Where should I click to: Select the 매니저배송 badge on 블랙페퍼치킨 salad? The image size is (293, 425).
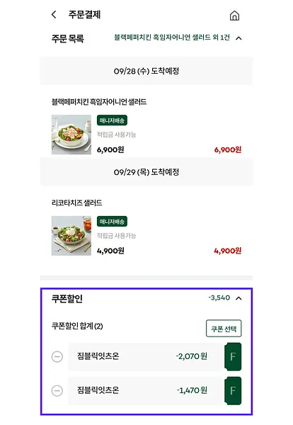[x=112, y=120]
